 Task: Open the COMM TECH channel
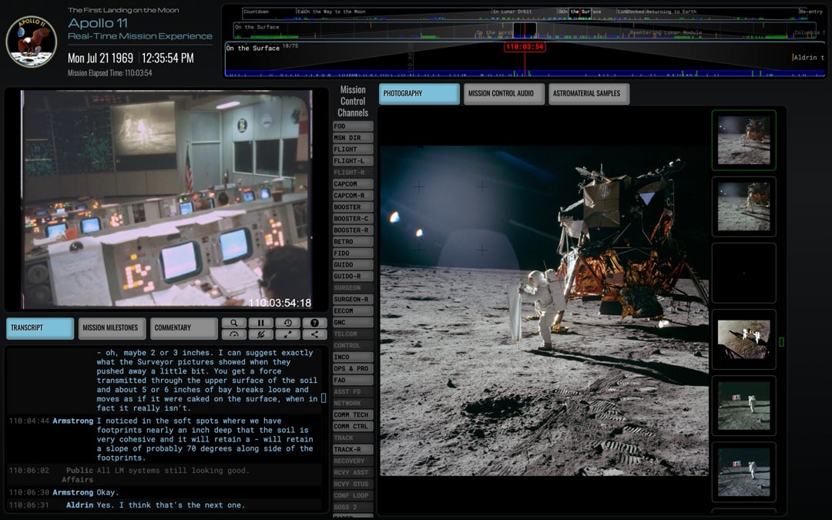353,415
